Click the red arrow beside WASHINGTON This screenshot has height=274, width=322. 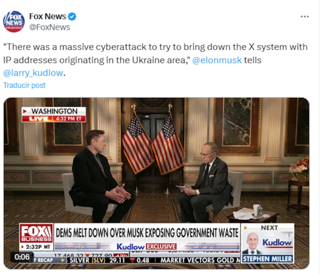[25, 111]
